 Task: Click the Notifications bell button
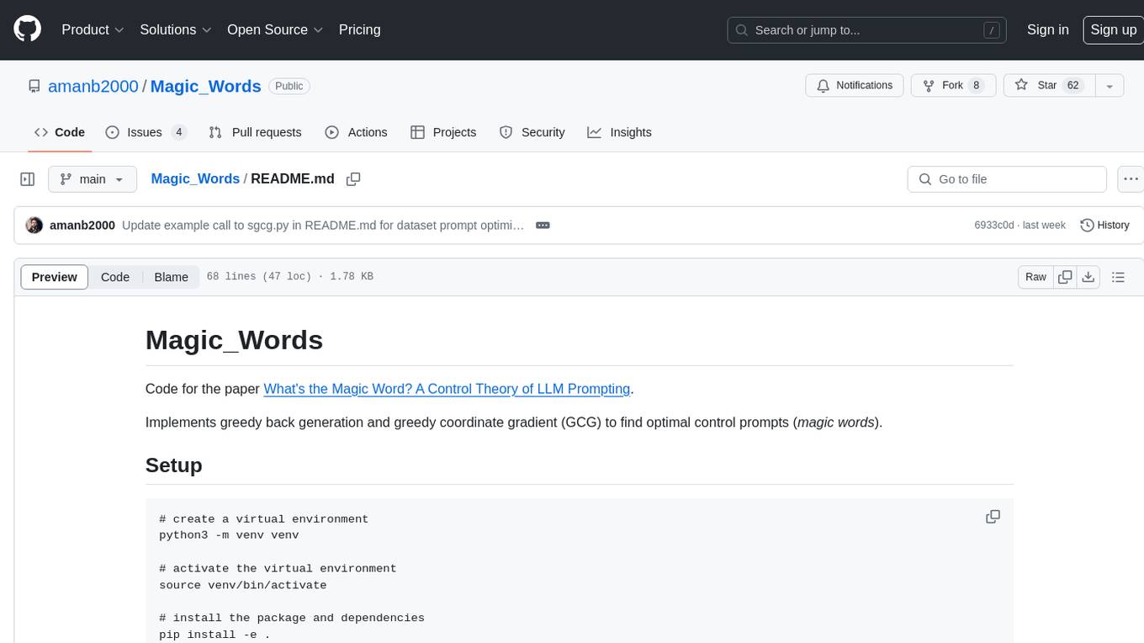coord(855,86)
